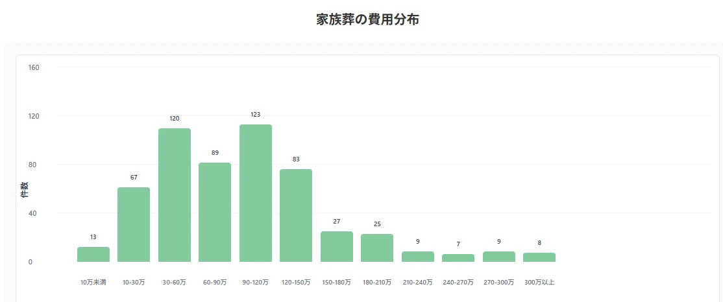Select the 60-90万 bar
The image size is (723, 302).
click(215, 213)
